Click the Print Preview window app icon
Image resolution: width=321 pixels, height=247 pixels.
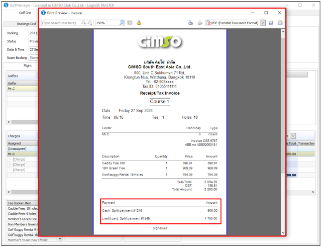[x=43, y=13]
